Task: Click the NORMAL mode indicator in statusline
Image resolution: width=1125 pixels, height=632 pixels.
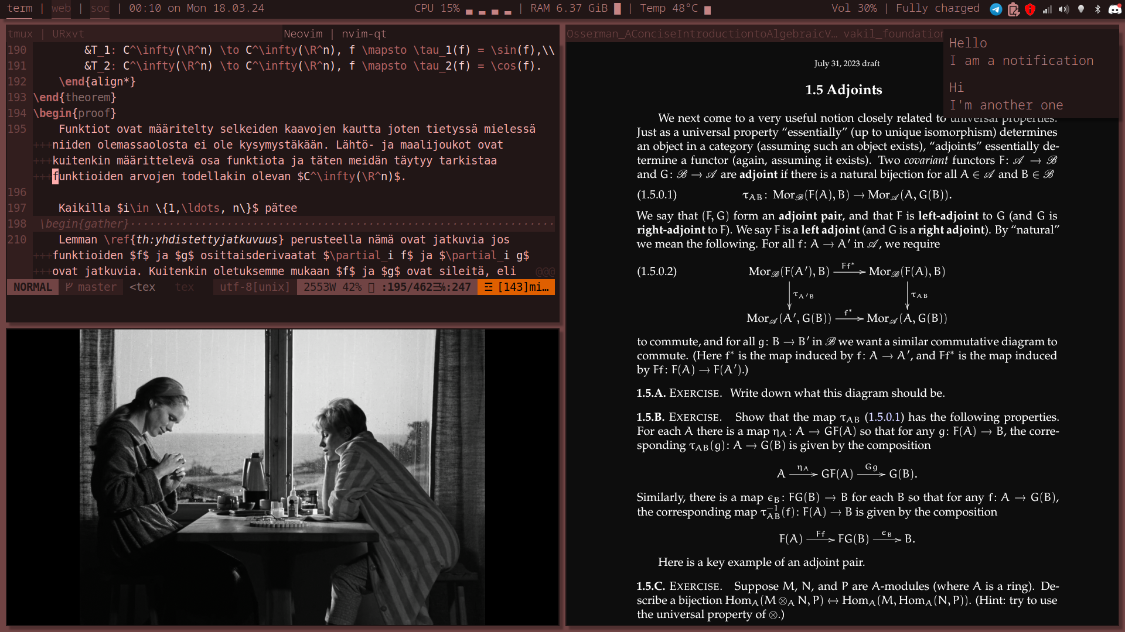Action: coord(32,287)
